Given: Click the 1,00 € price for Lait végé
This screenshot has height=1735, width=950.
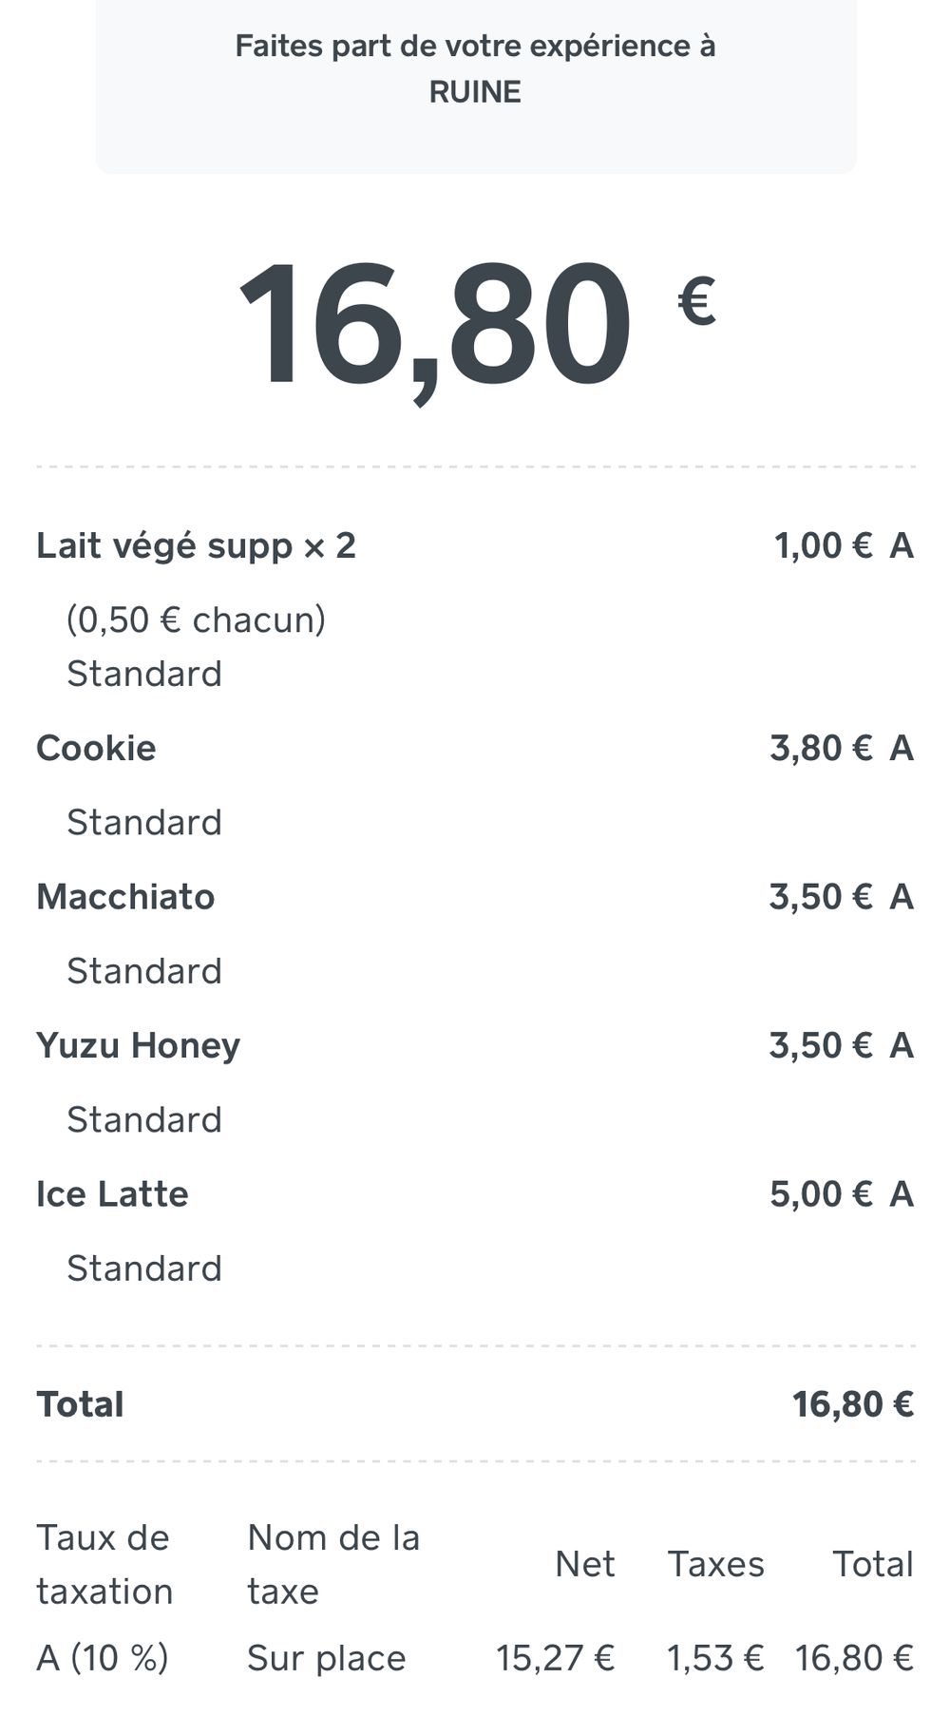Looking at the screenshot, I should tap(823, 545).
